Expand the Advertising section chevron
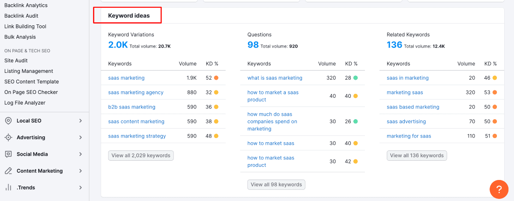514x201 pixels. tap(80, 138)
